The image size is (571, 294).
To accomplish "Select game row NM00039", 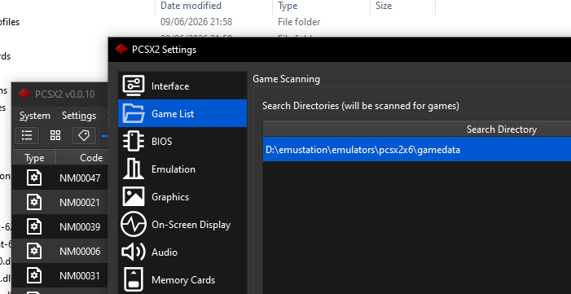I will tap(60, 226).
